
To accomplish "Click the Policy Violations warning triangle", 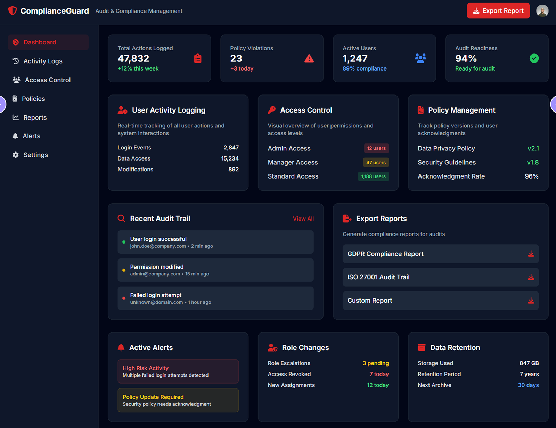I will point(309,58).
